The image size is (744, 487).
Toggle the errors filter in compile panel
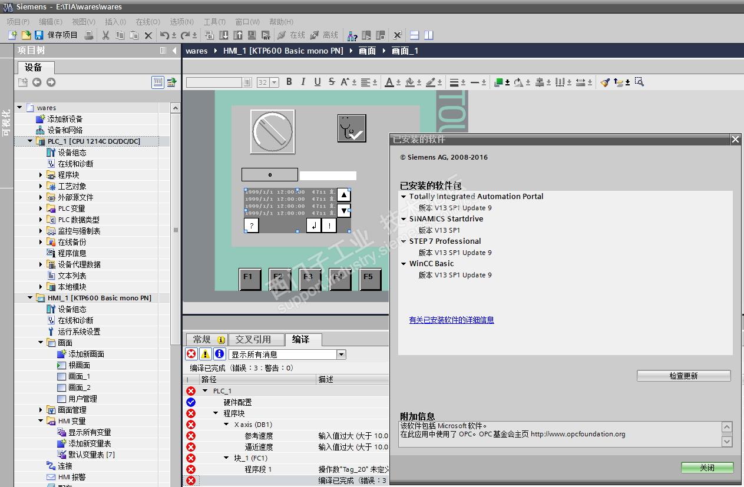coord(191,354)
